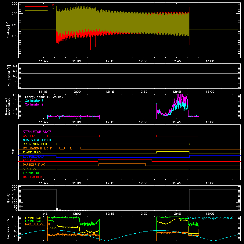Click the 12:45 tick under the modulation plot
Image resolution: width=244 pixels, height=244 pixels.
coord(177,122)
